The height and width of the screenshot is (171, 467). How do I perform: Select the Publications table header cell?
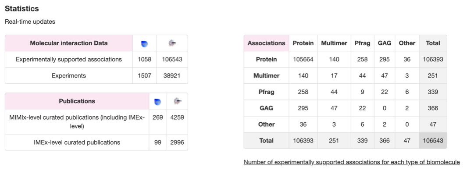77,101
